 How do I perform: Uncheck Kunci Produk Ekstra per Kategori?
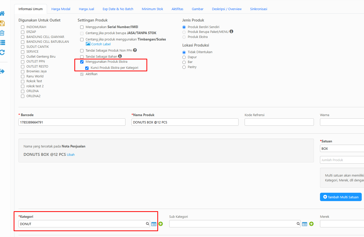click(87, 68)
